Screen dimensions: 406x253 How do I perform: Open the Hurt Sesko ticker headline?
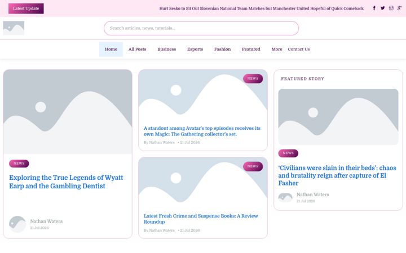click(261, 8)
